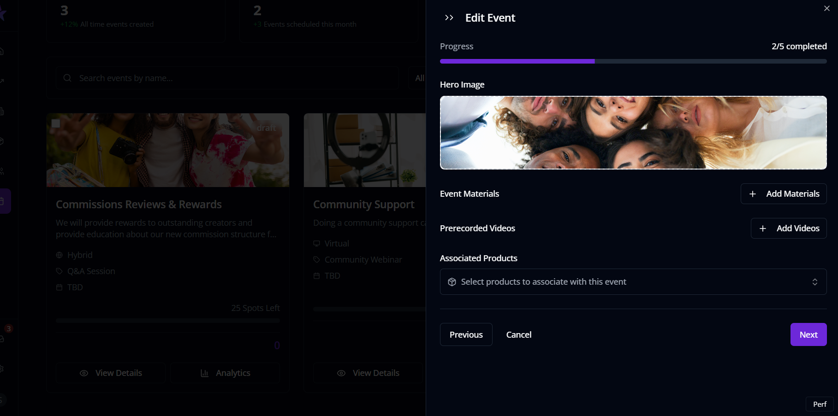Click the red notification badge showing 3
The width and height of the screenshot is (838, 416).
[8, 328]
